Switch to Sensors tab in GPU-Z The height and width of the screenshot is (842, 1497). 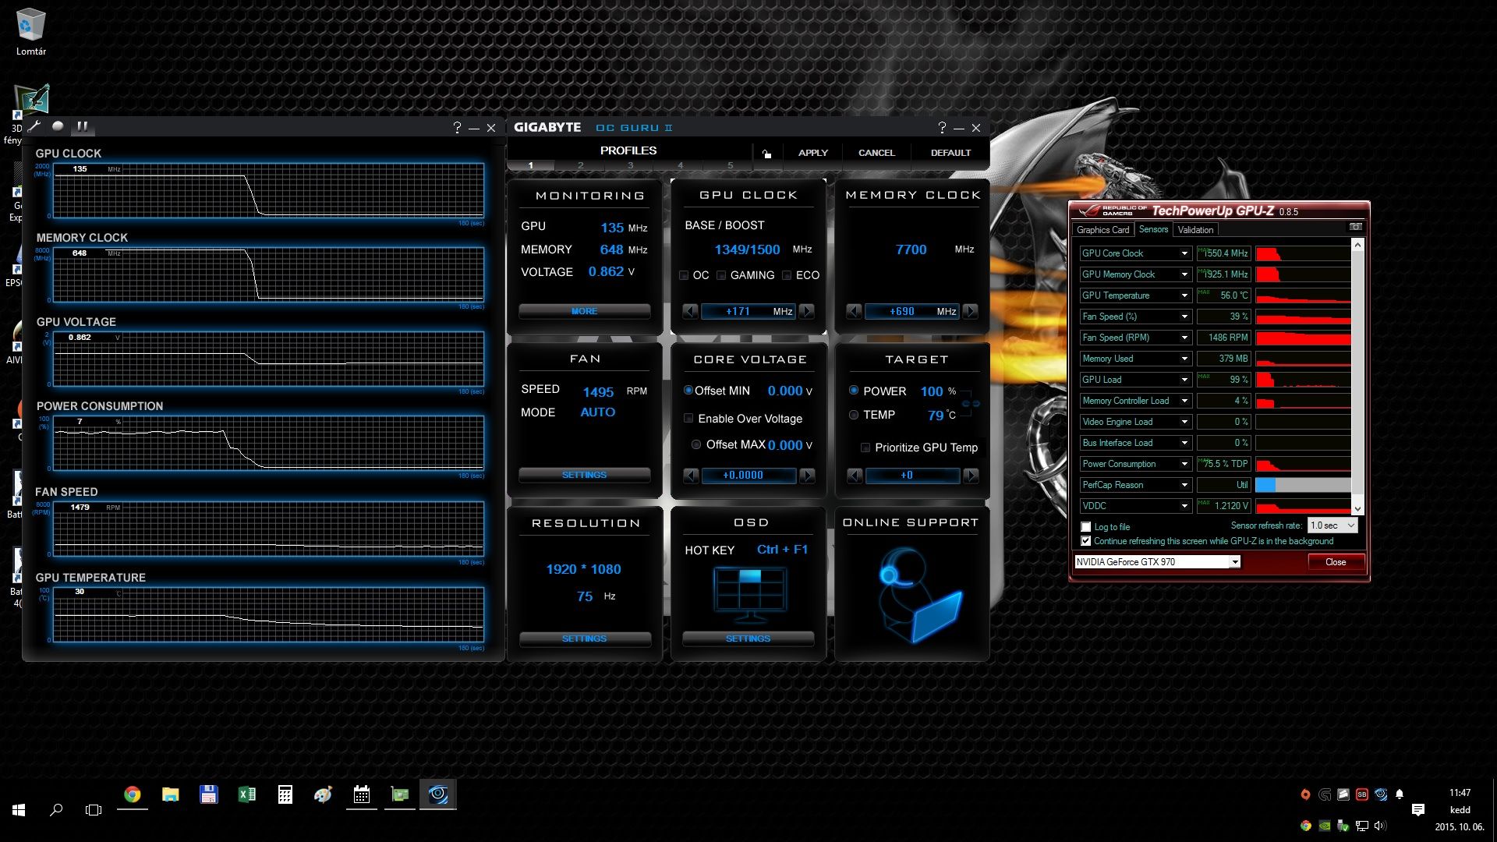(1153, 229)
